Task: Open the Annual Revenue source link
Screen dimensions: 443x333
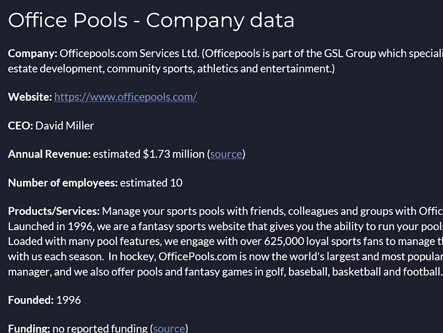Action: click(x=226, y=154)
